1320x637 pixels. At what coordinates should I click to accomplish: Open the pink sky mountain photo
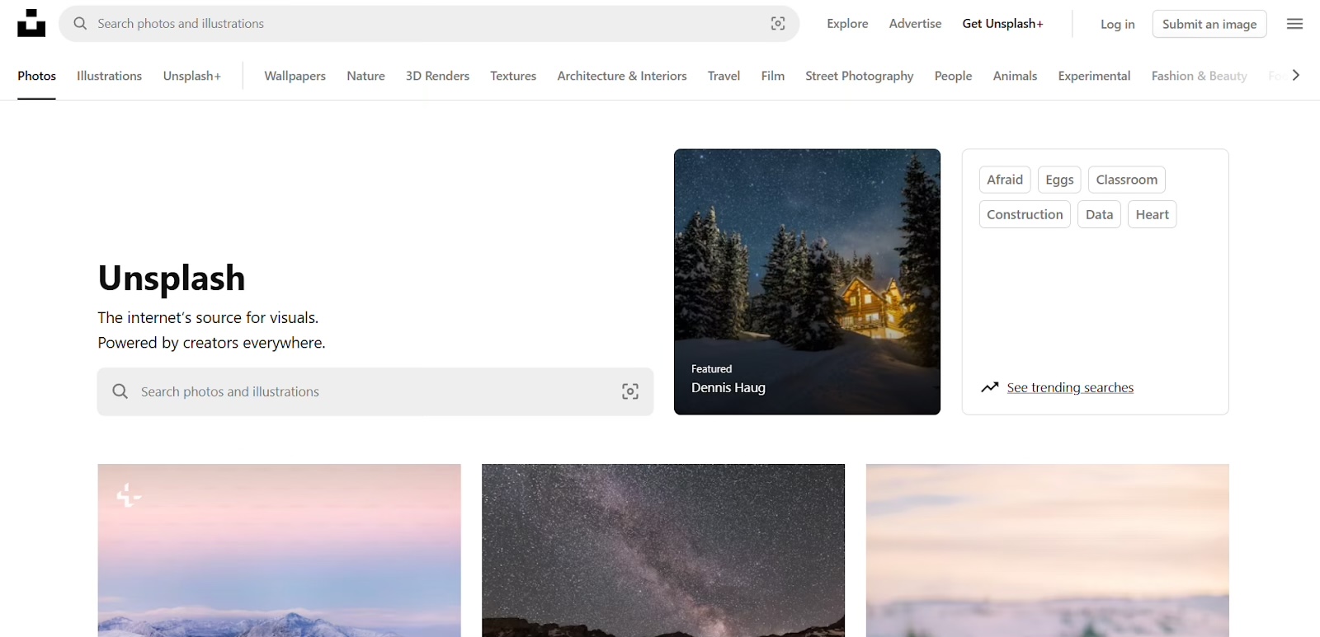[x=280, y=550]
